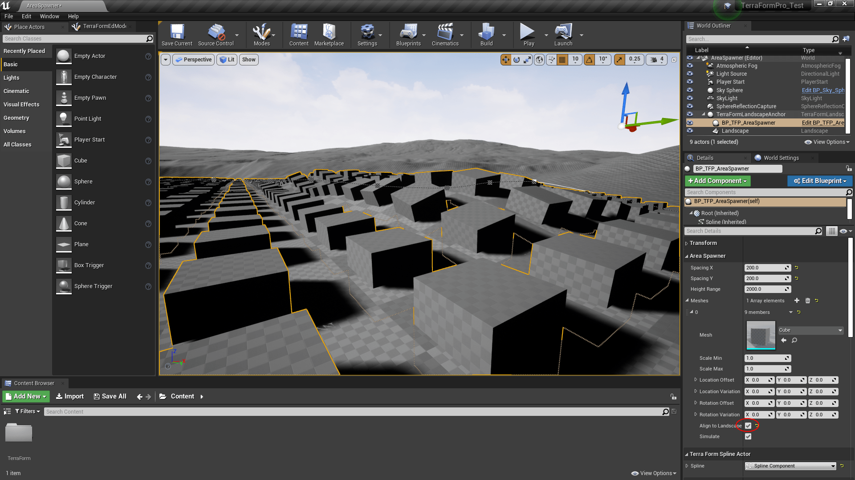Screen dimensions: 855x480
Task: Add a new element to Meshes array
Action: (797, 301)
